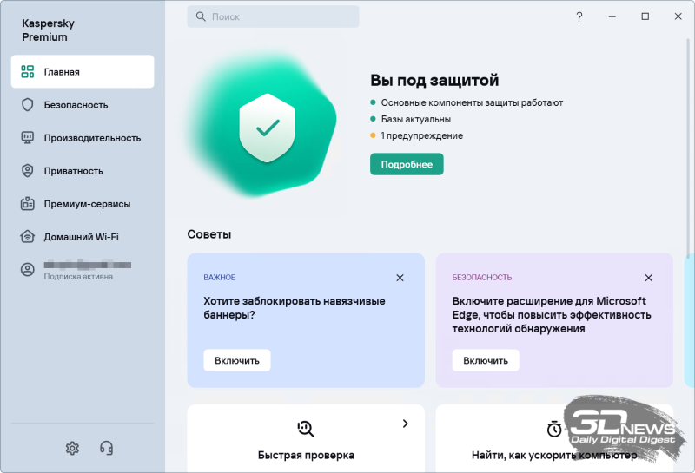
Task: Dismiss the ВАЖНОЕ banner tip card
Action: point(400,278)
